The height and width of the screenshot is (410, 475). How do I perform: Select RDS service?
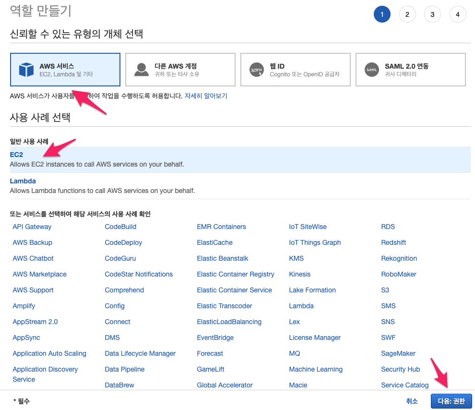388,227
